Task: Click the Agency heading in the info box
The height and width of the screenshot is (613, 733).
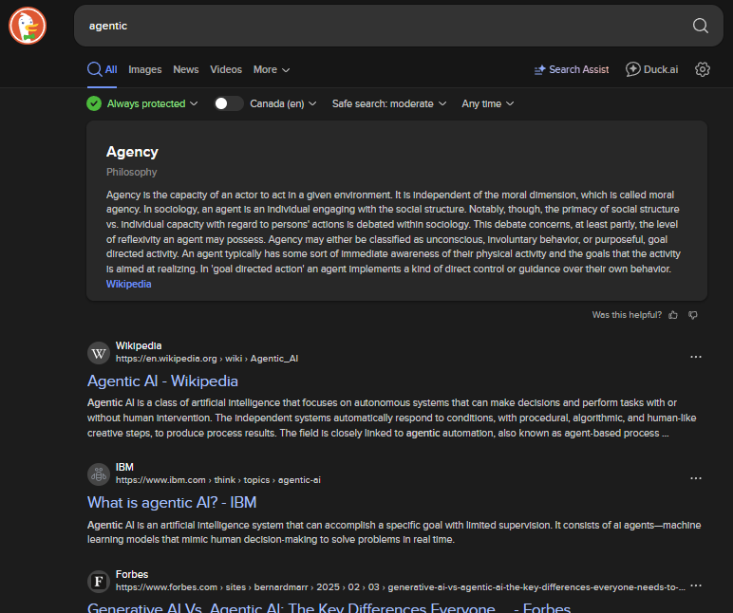Action: (132, 152)
